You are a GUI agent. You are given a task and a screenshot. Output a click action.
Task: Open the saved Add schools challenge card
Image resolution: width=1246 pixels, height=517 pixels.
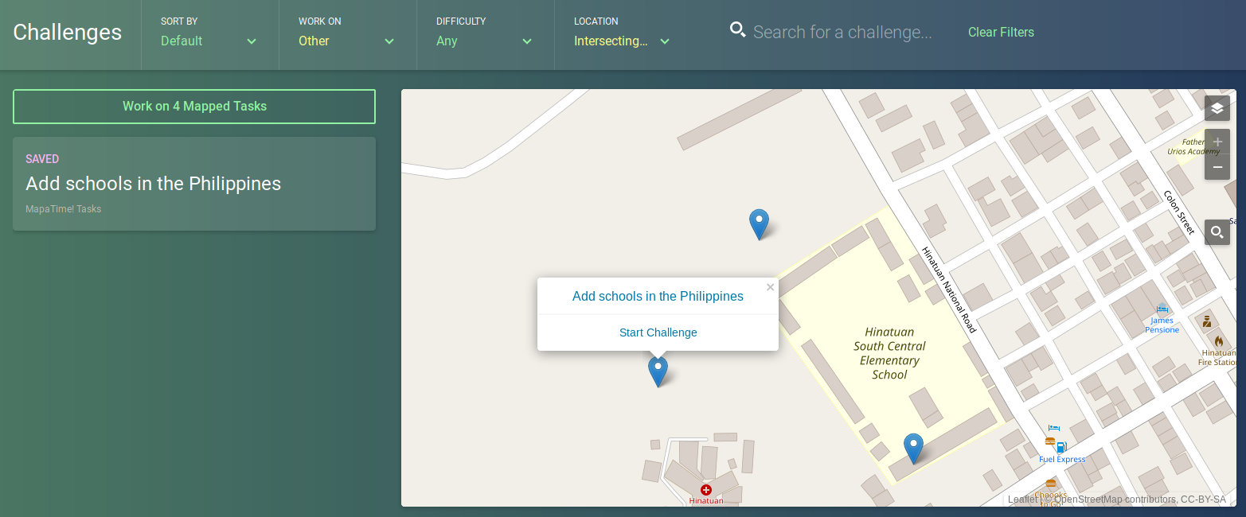(x=194, y=184)
